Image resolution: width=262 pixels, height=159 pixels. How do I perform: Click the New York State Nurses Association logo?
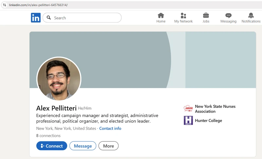coord(188,109)
